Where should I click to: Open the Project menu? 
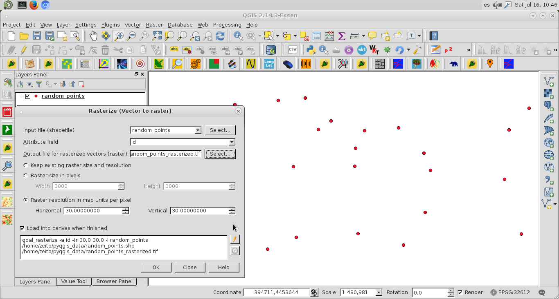[11, 25]
